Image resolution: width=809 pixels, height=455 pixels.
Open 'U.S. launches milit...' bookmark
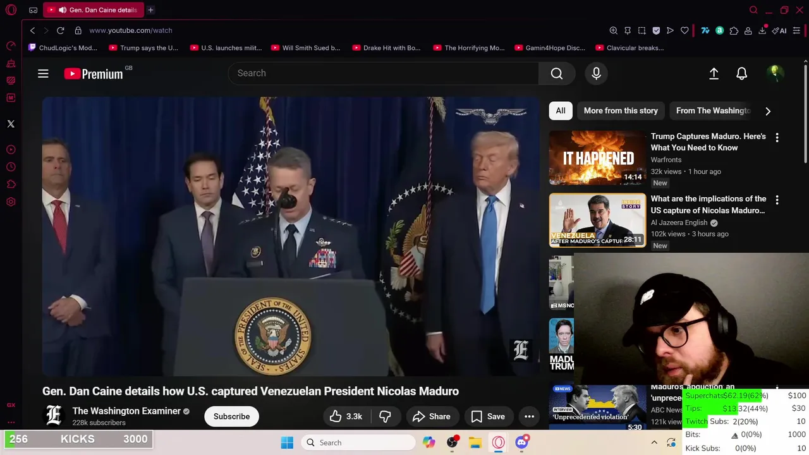pos(226,48)
